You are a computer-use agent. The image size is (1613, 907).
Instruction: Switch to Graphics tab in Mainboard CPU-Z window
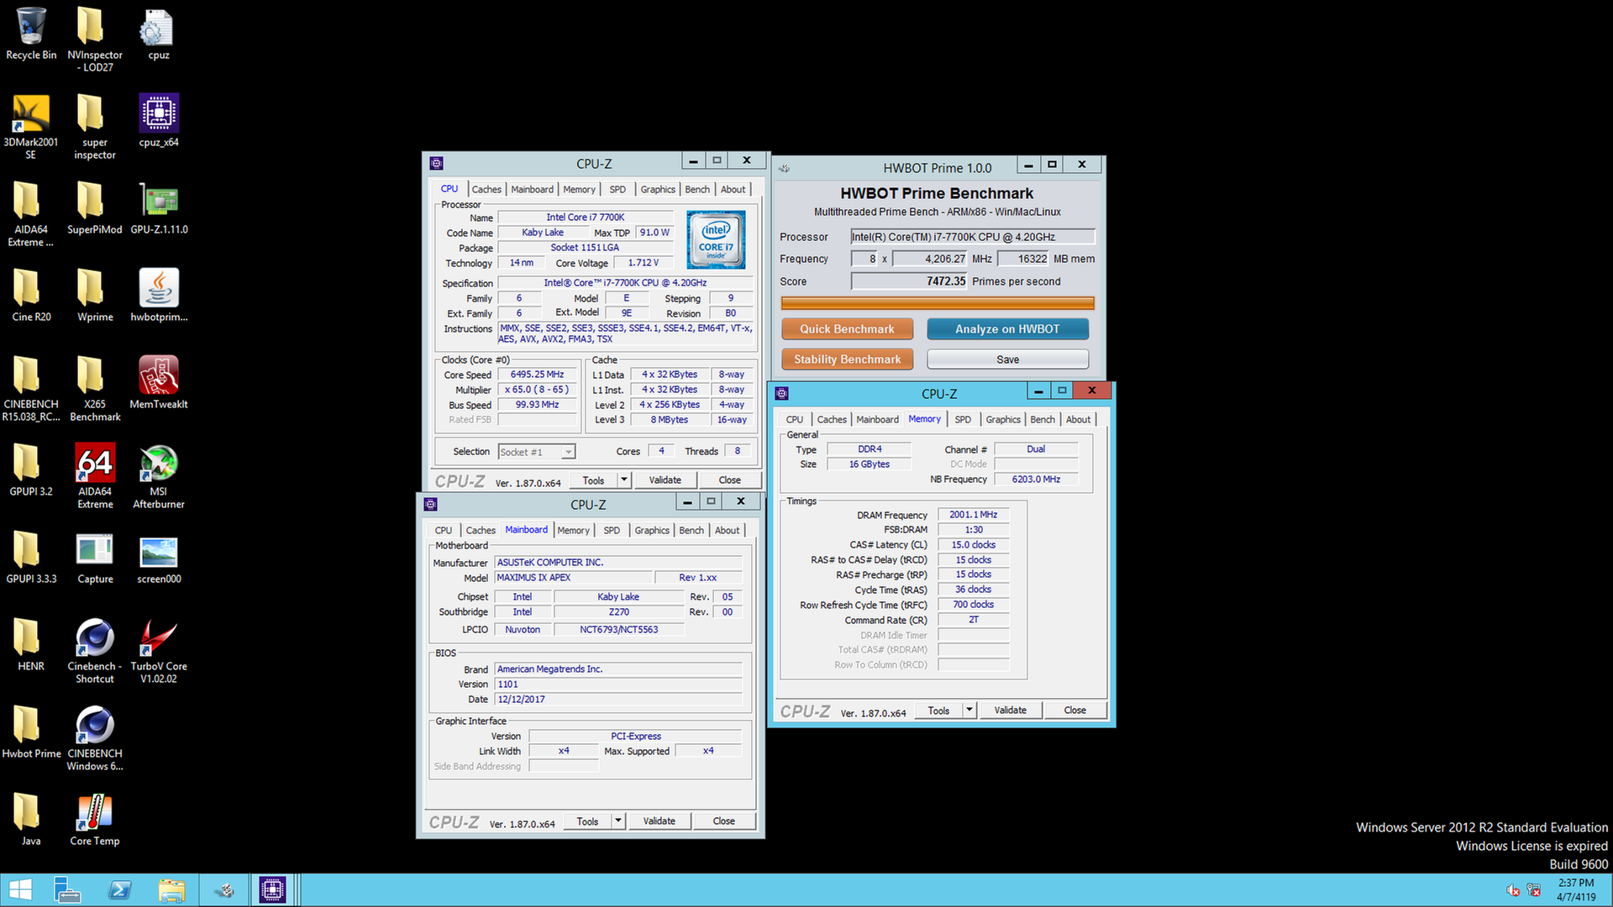652,531
